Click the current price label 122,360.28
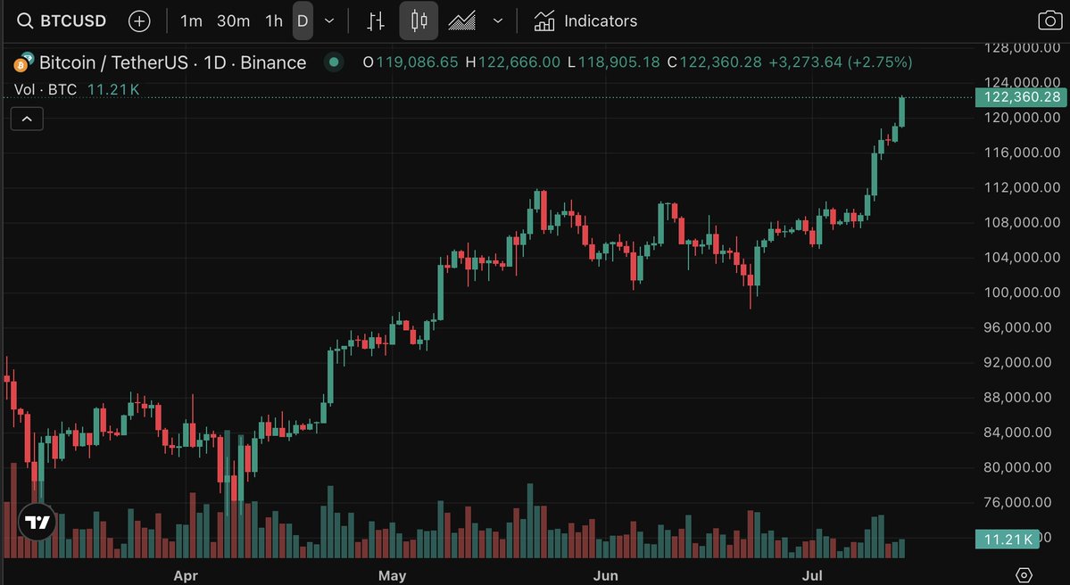The width and height of the screenshot is (1070, 585). [1021, 97]
